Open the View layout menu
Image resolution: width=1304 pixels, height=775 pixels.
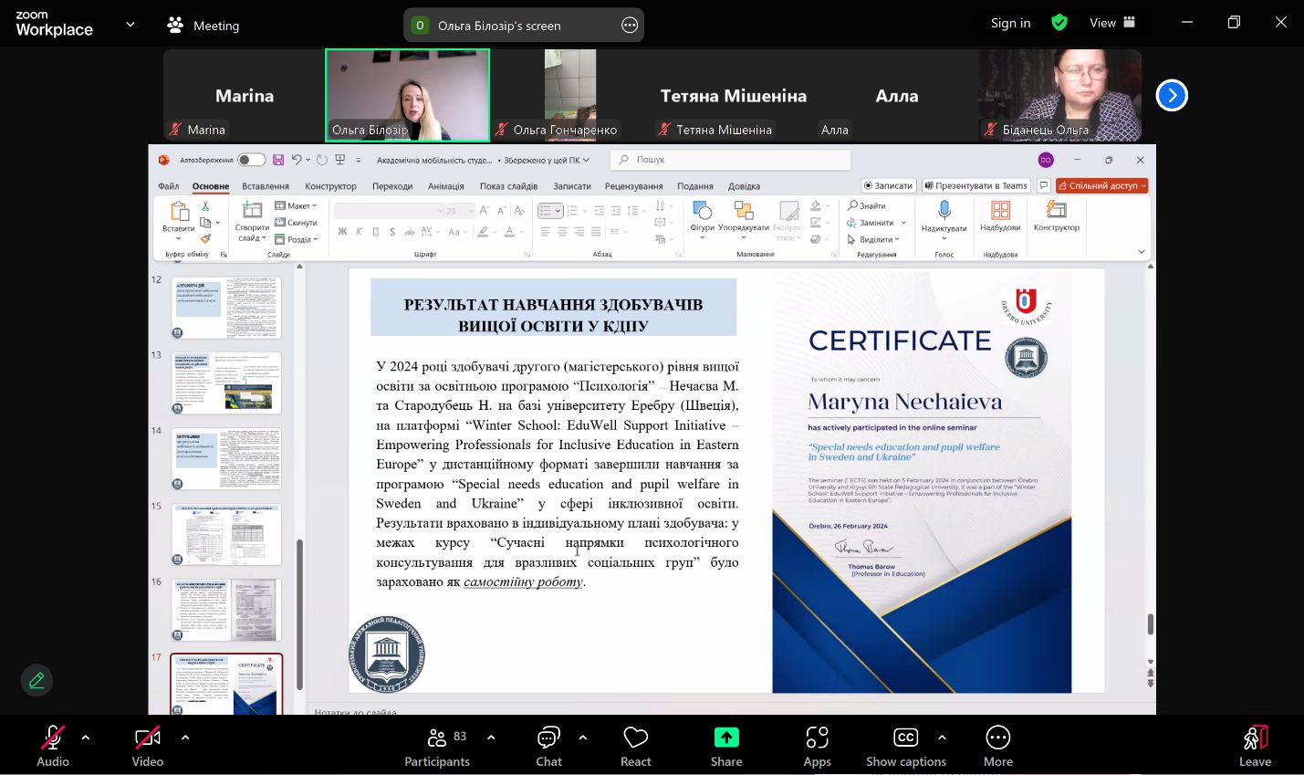click(1111, 23)
